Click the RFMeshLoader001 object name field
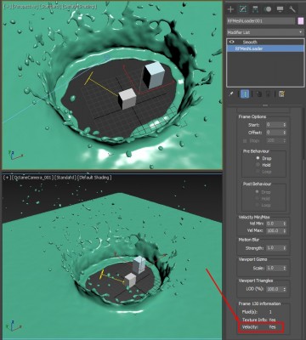 (261, 21)
